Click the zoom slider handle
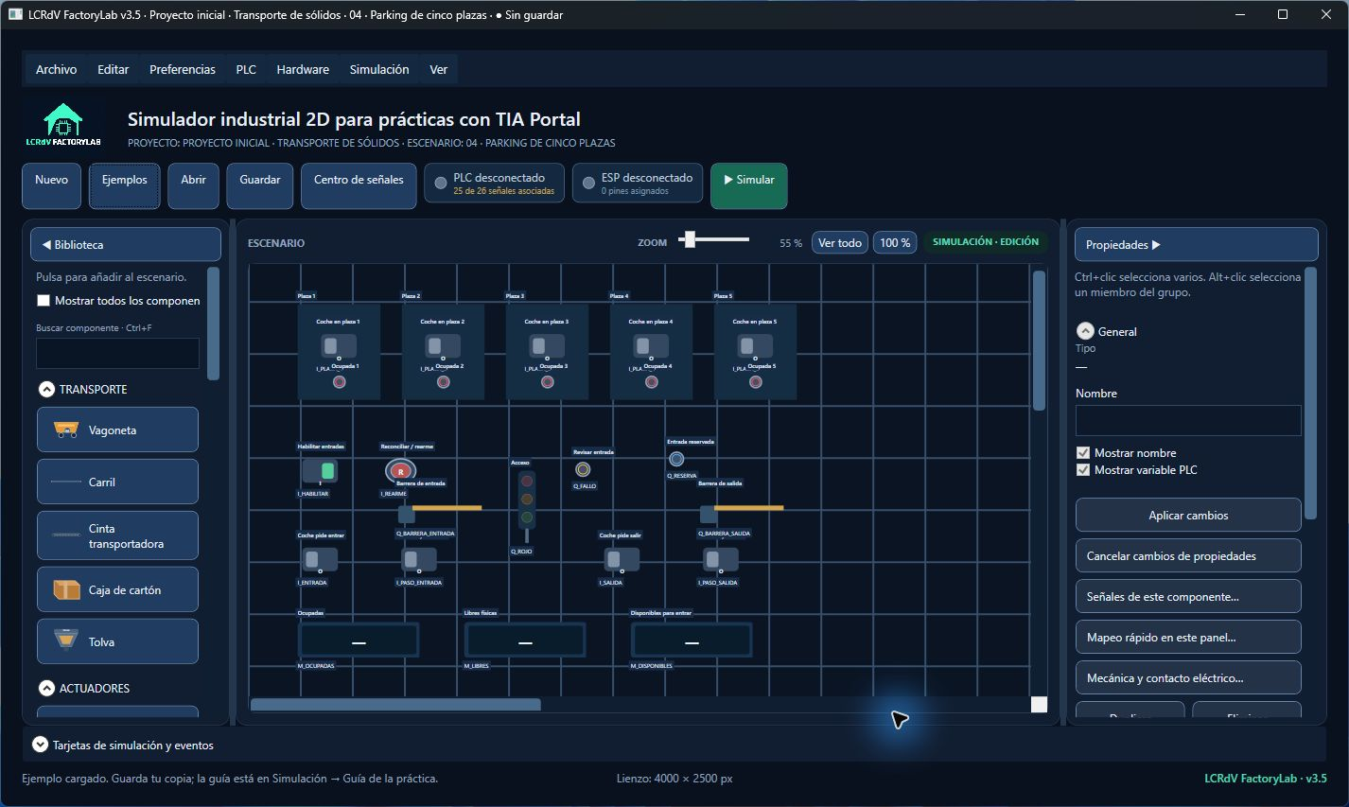This screenshot has width=1349, height=807. click(690, 239)
